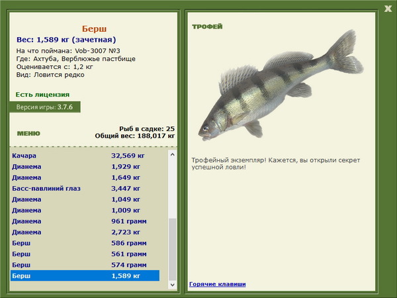This screenshot has width=397, height=298.
Task: Click the location Ахтуба, Верблюжье пастбище
Action: point(76,59)
